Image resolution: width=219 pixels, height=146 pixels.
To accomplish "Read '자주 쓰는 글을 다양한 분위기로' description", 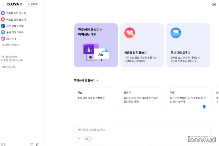I will point(140,58).
